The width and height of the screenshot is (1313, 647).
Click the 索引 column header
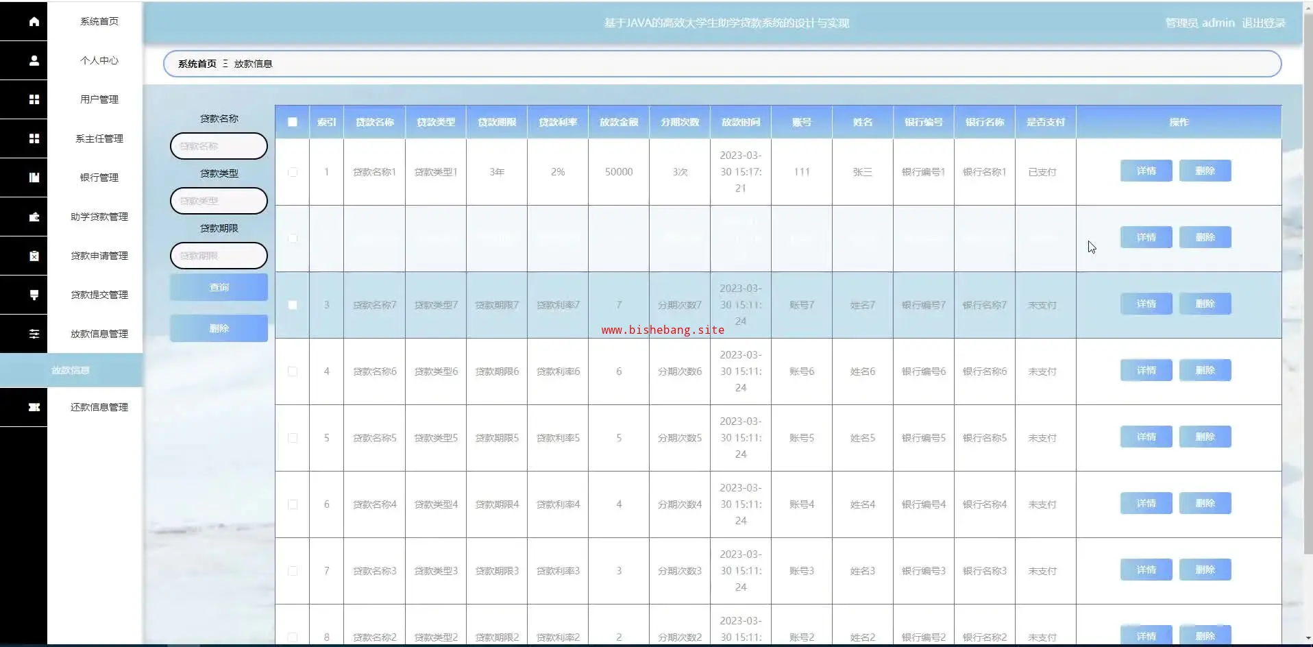coord(326,122)
